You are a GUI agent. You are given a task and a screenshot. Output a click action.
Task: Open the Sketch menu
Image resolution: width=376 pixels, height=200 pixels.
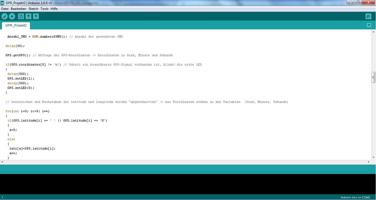point(33,9)
